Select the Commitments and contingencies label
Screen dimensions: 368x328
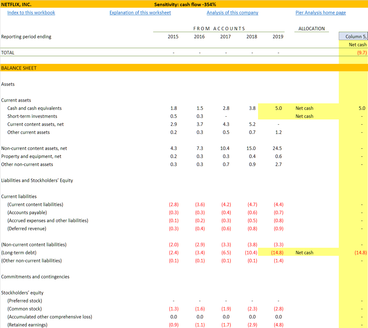(35, 277)
